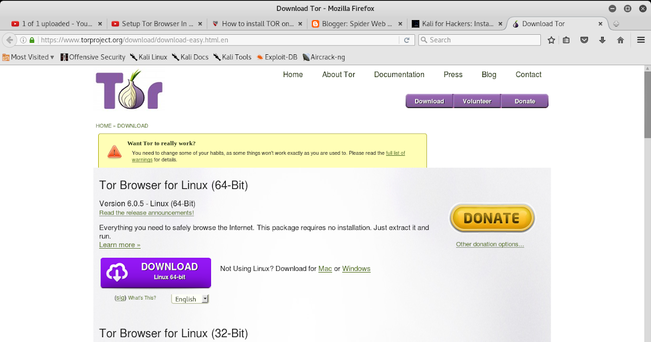
Task: Click the purple Volunteer button
Action: [477, 101]
